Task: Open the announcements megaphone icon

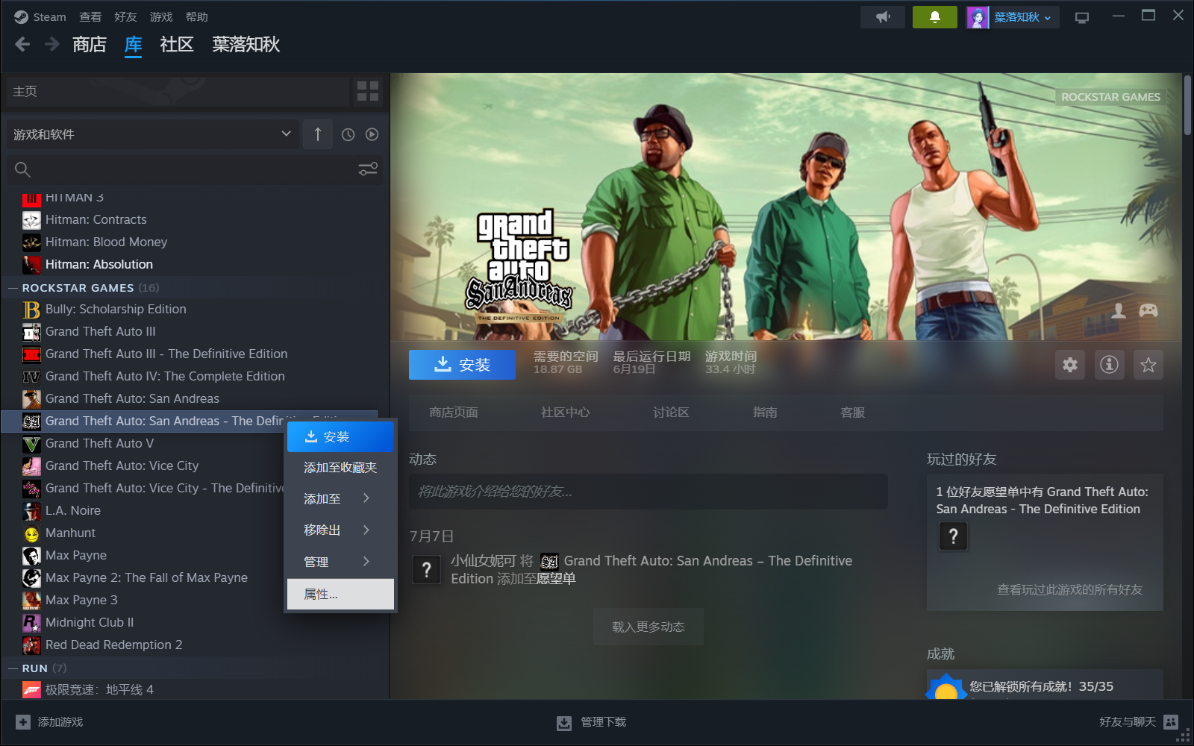Action: pos(883,17)
